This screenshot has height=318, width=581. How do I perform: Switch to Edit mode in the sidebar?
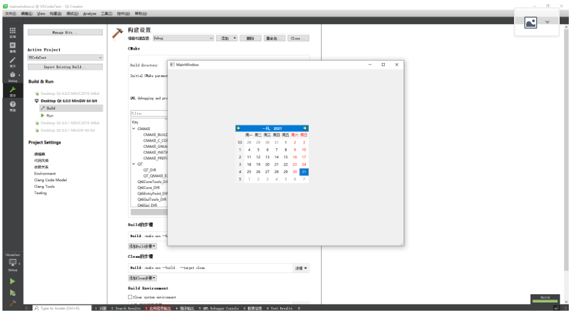13,47
